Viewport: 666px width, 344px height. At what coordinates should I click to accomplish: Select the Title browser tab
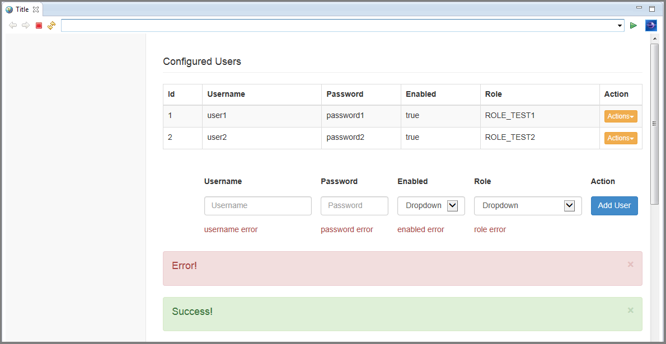point(22,10)
